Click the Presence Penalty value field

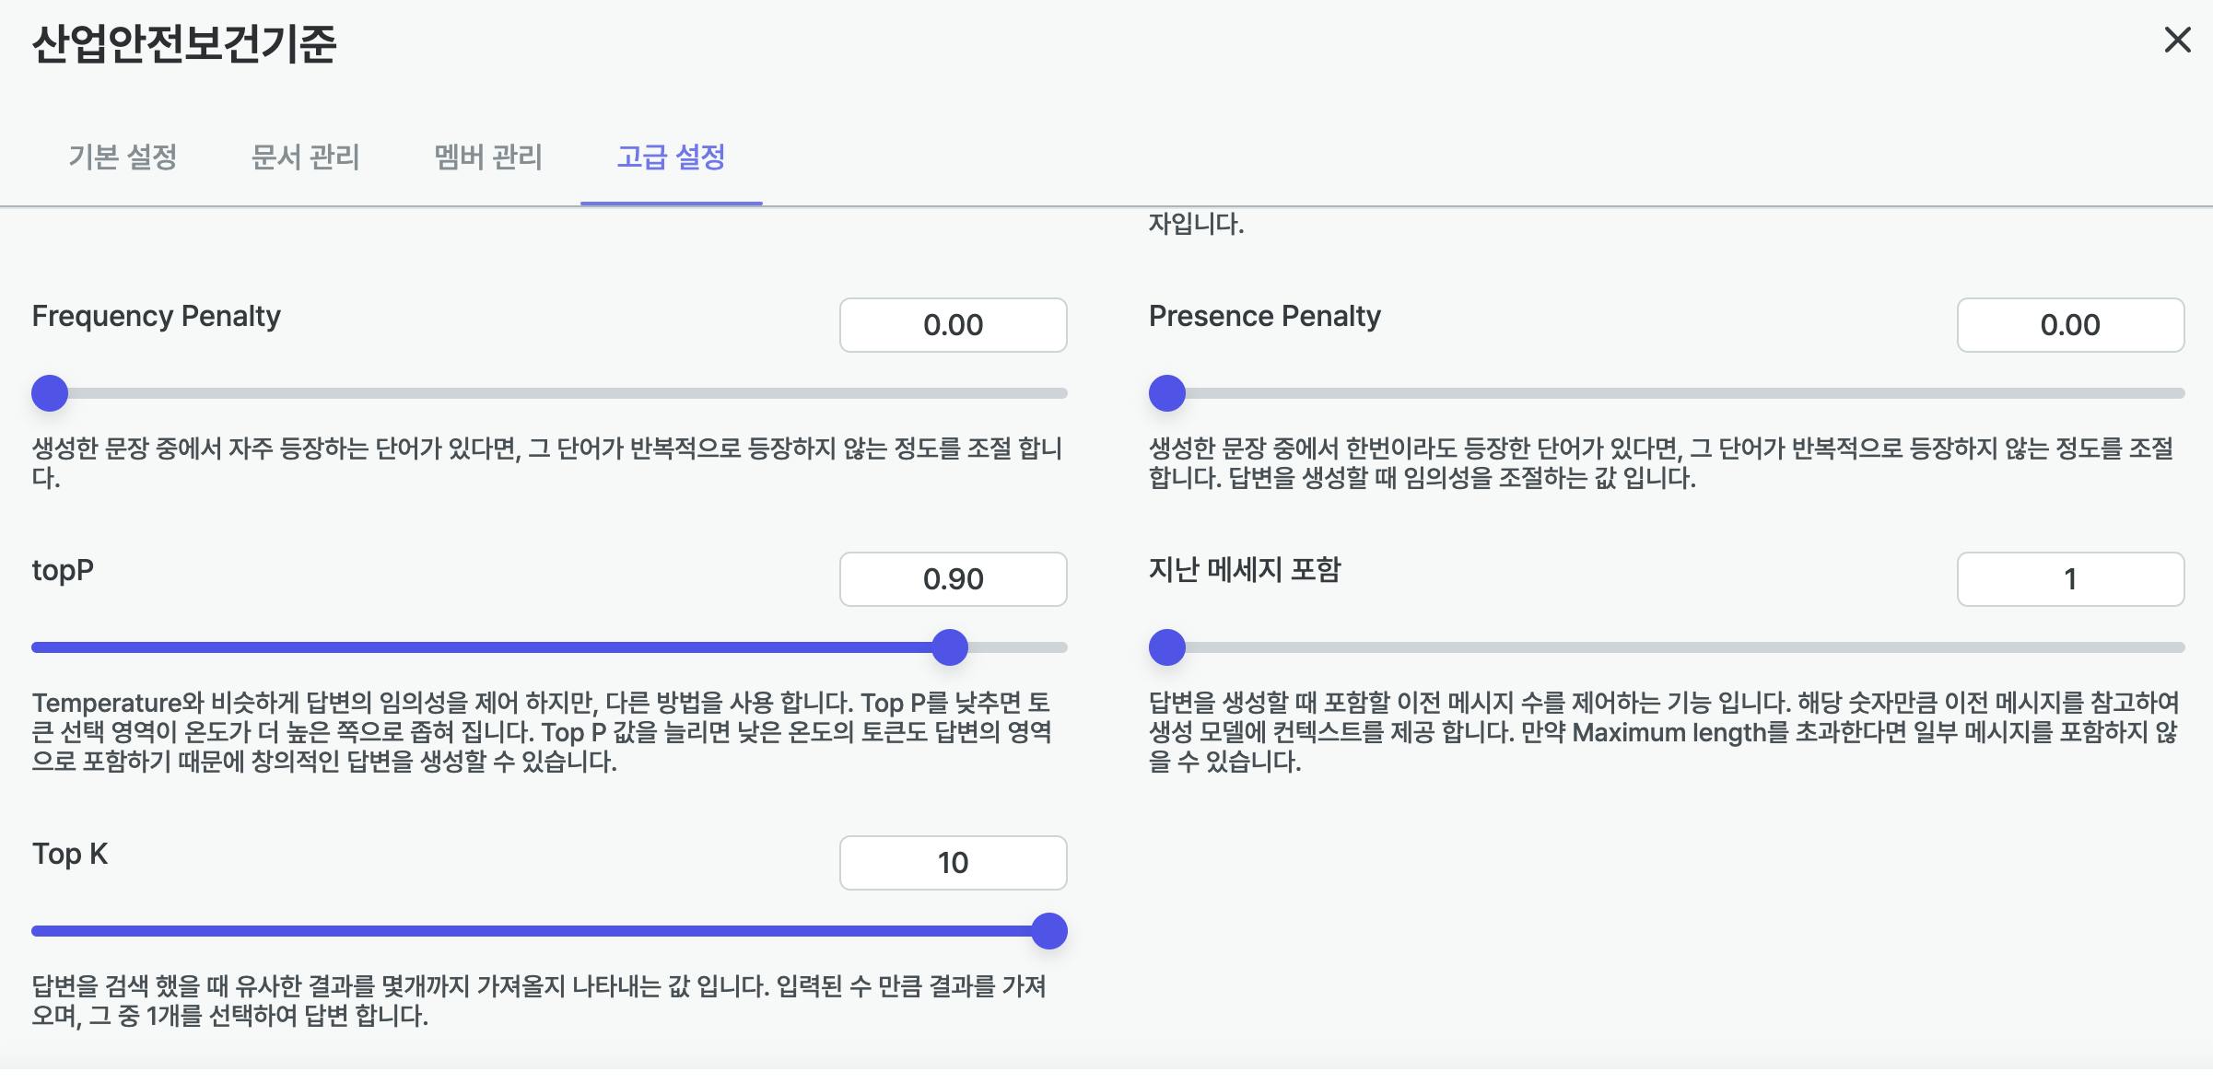click(x=2069, y=325)
